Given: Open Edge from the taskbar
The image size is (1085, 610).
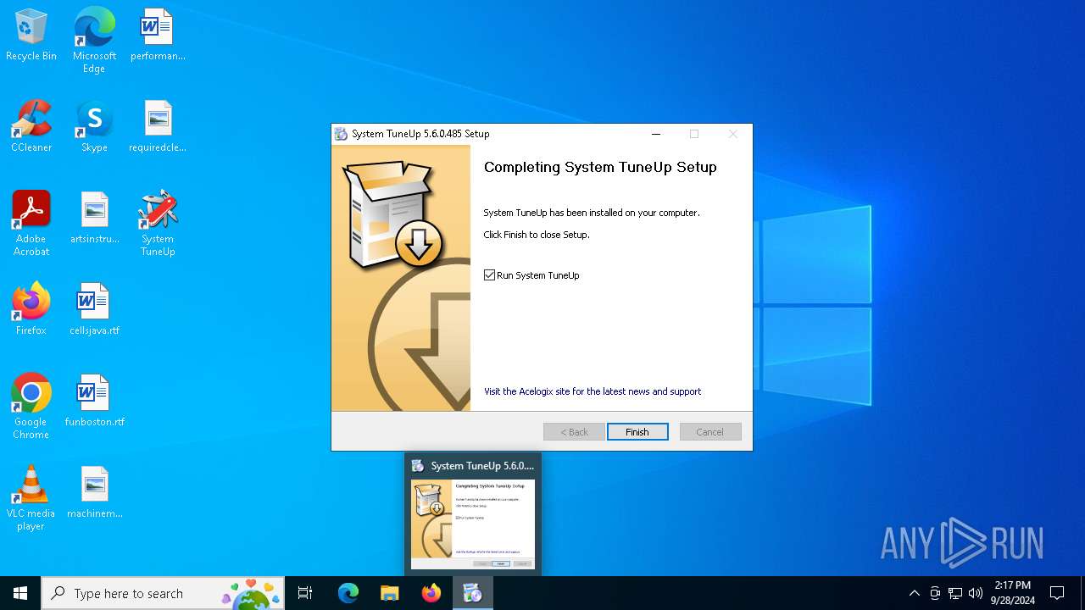Looking at the screenshot, I should (348, 593).
